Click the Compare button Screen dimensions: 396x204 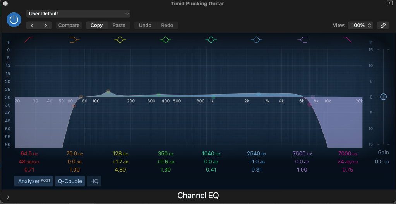click(69, 25)
